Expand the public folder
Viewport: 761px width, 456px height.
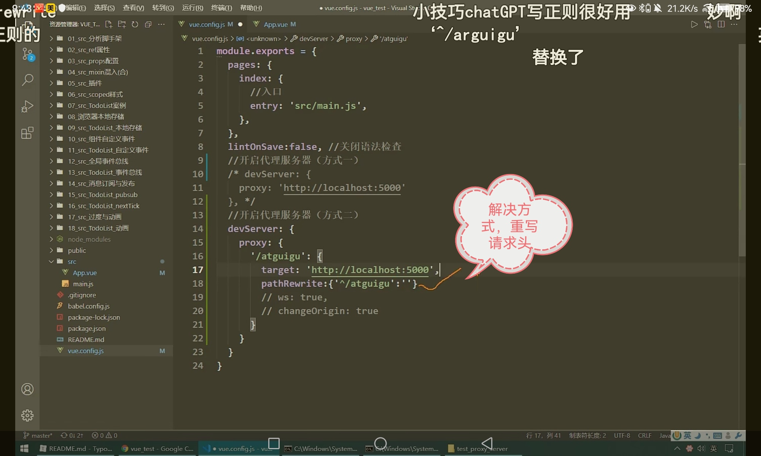pyautogui.click(x=76, y=250)
